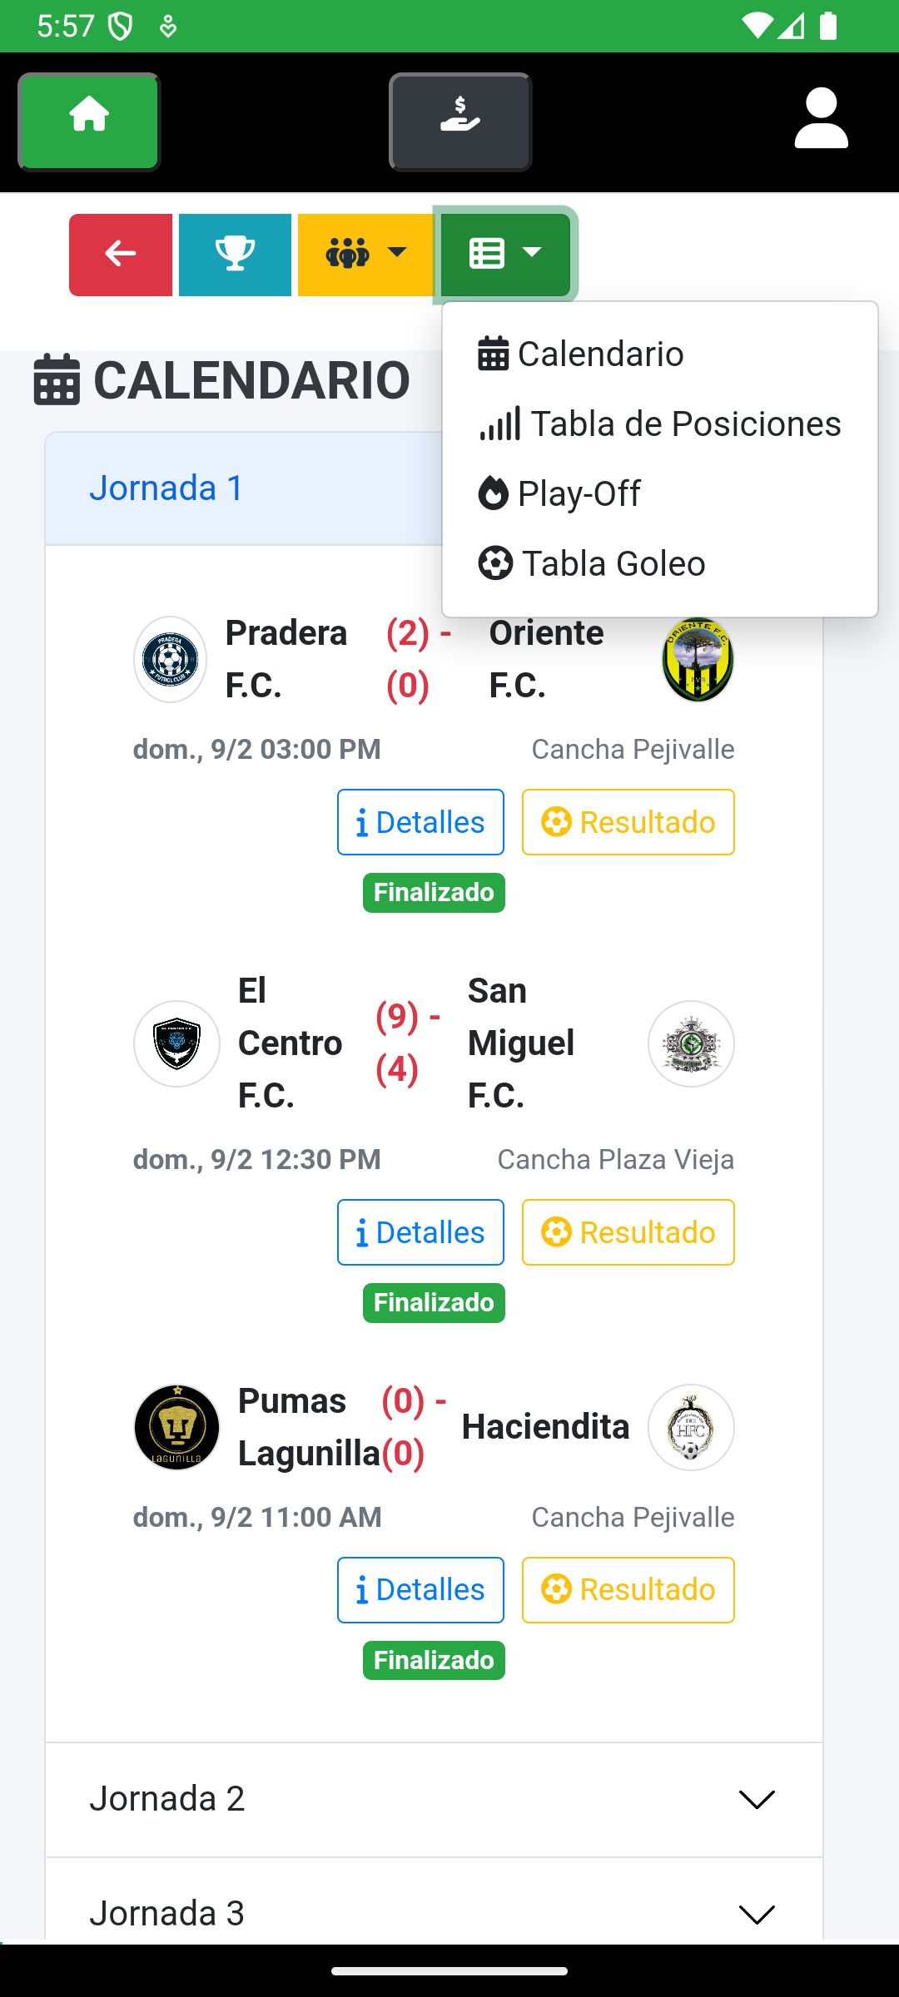View Detalles for Pumas Lagunilla vs Haciendita
The width and height of the screenshot is (899, 1997).
point(420,1590)
